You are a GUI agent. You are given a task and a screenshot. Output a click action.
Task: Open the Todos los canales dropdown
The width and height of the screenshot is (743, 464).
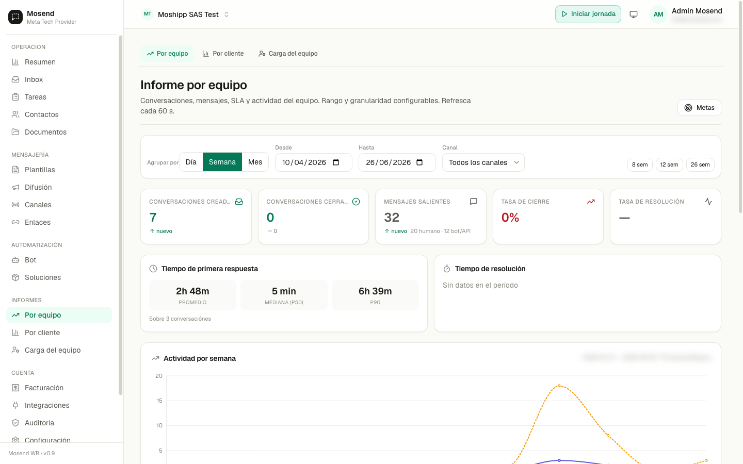pyautogui.click(x=483, y=162)
